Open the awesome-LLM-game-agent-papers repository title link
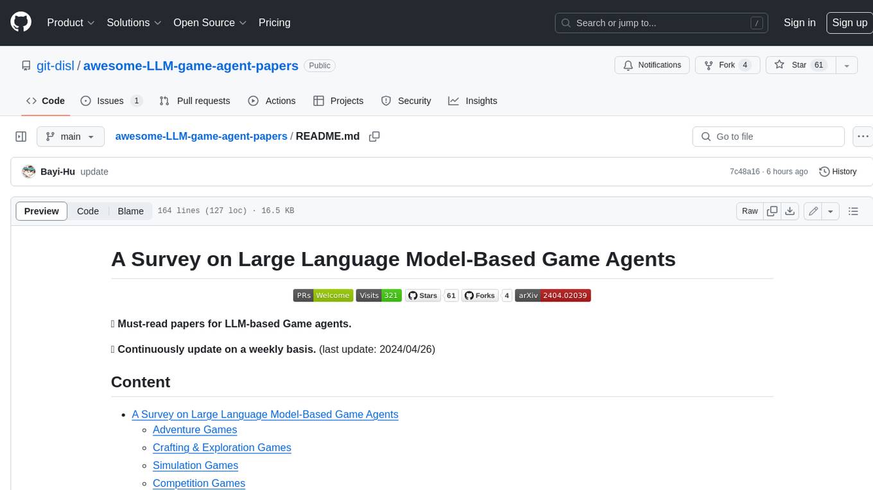 click(x=191, y=65)
